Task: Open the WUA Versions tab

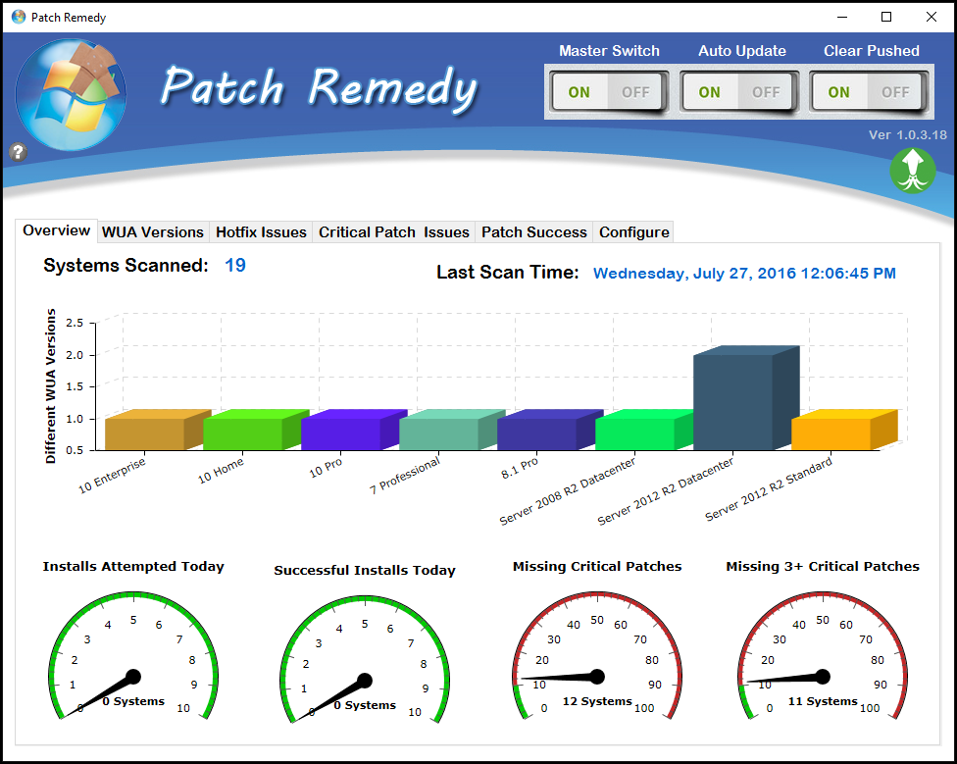Action: pos(153,232)
